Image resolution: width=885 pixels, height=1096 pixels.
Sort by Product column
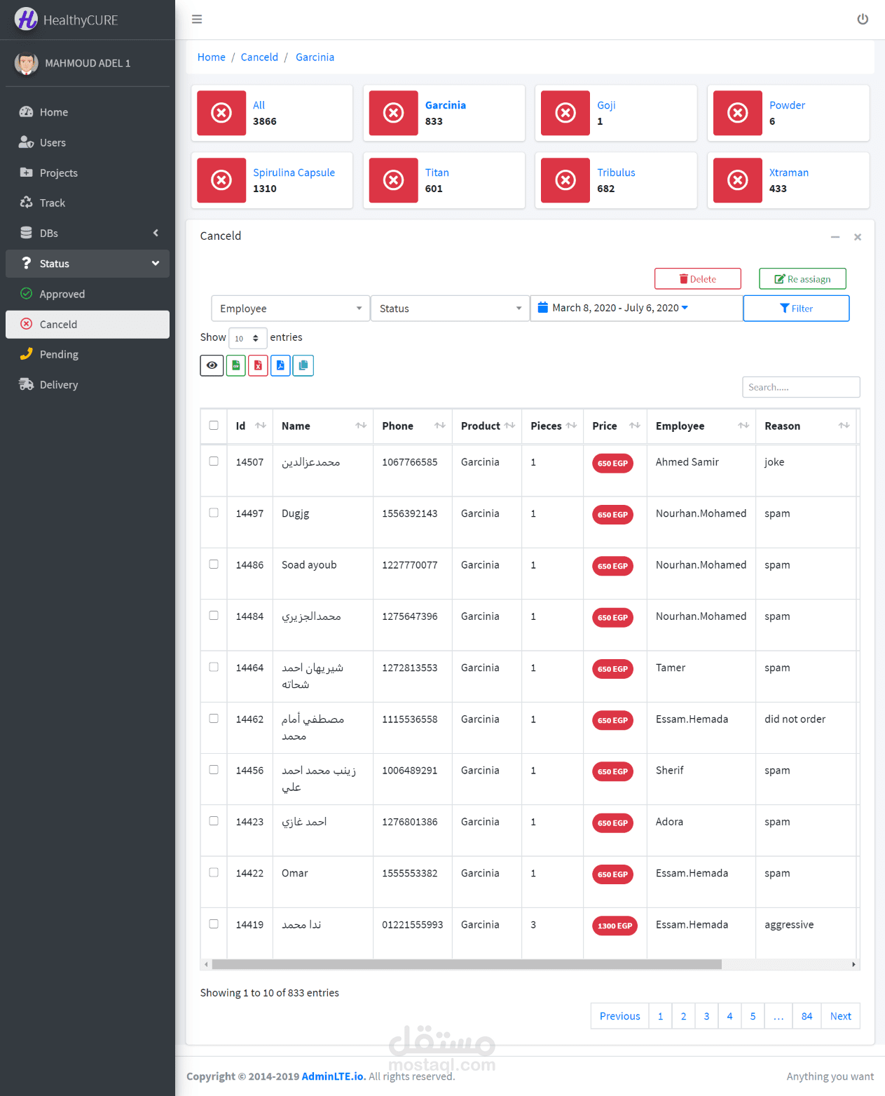pyautogui.click(x=487, y=426)
